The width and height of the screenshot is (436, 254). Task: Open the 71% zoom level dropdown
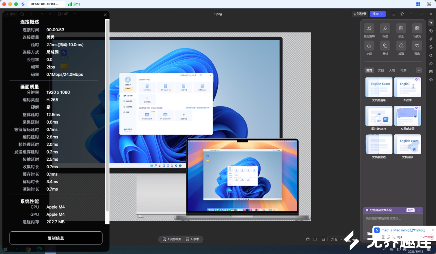tap(336, 239)
